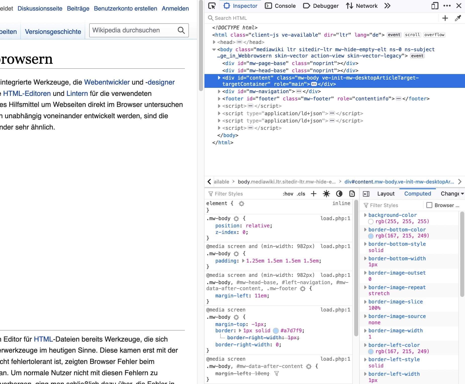Expand the head element node
This screenshot has width=465, height=384.
(x=214, y=42)
